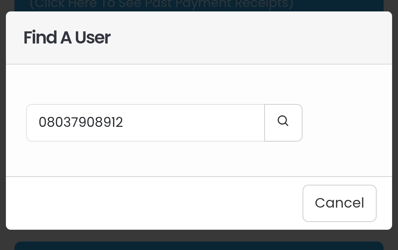
Task: Click the phone number input field
Action: 145,122
